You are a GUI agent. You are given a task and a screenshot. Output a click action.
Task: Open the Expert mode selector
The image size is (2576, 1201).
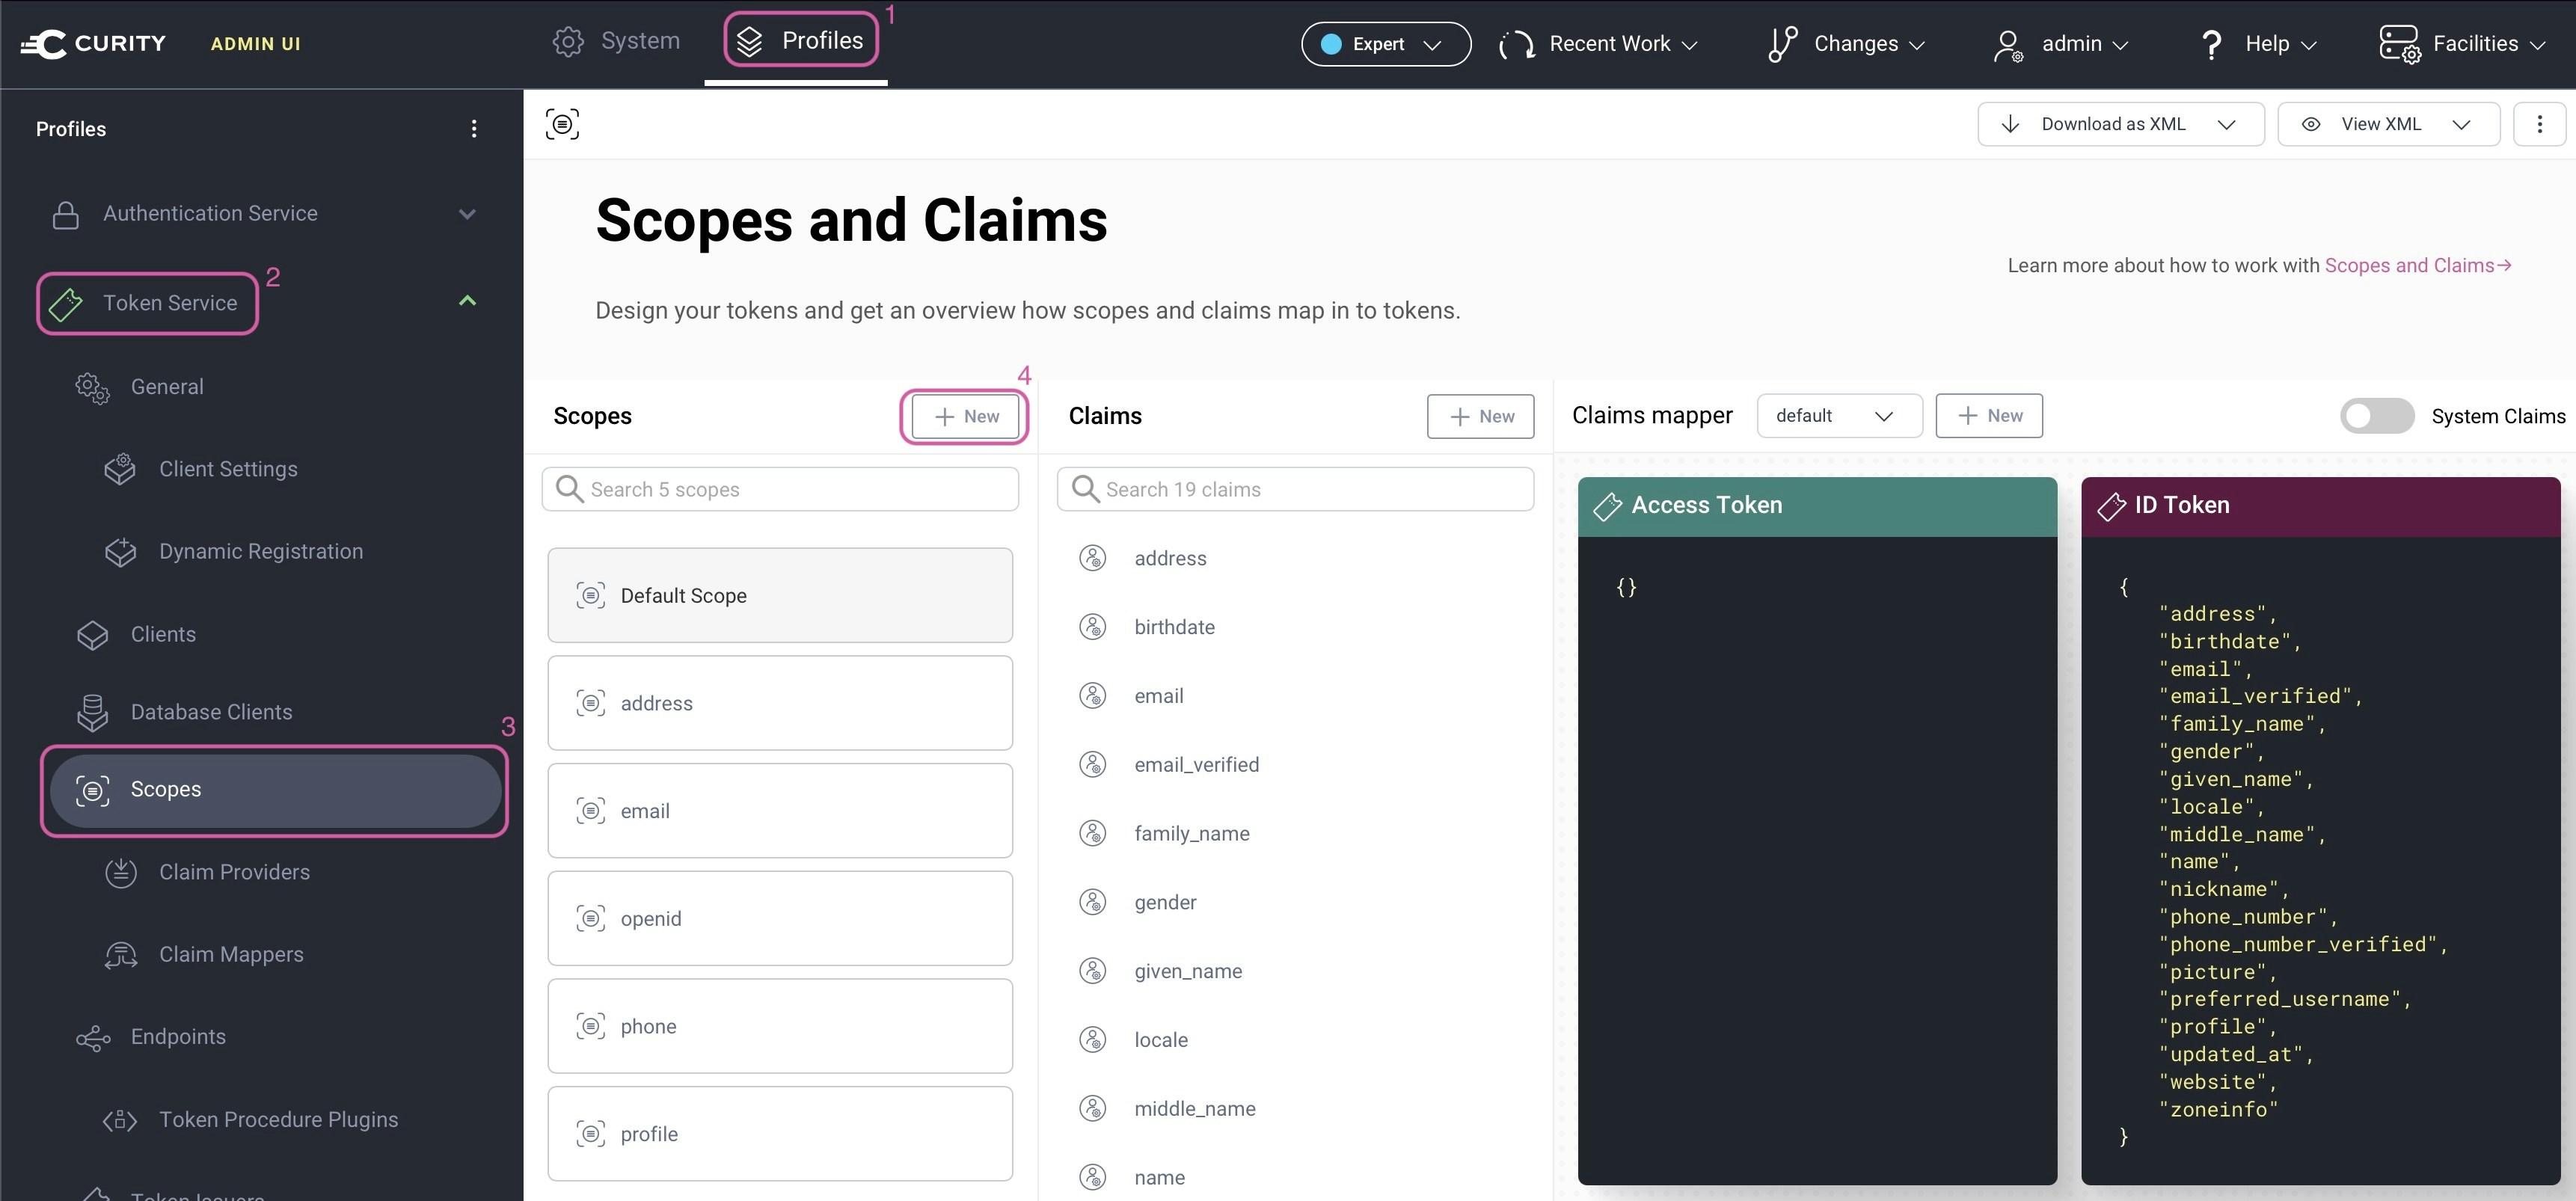pyautogui.click(x=1385, y=44)
